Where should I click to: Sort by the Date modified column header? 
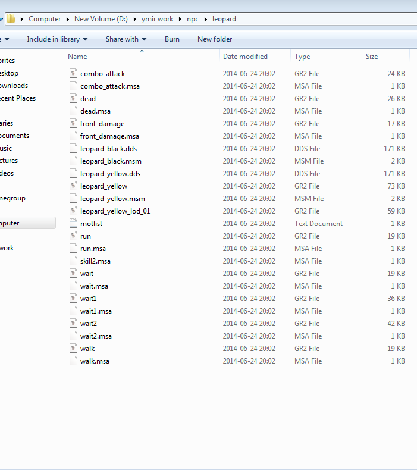pyautogui.click(x=245, y=57)
